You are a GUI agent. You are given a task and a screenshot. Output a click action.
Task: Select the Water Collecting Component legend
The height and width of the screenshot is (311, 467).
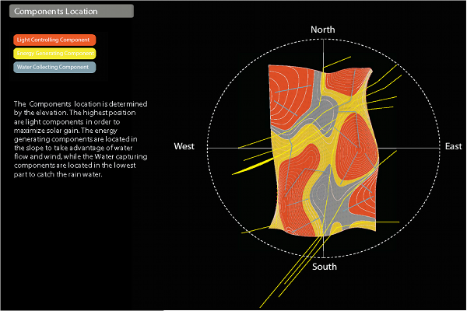click(x=54, y=68)
